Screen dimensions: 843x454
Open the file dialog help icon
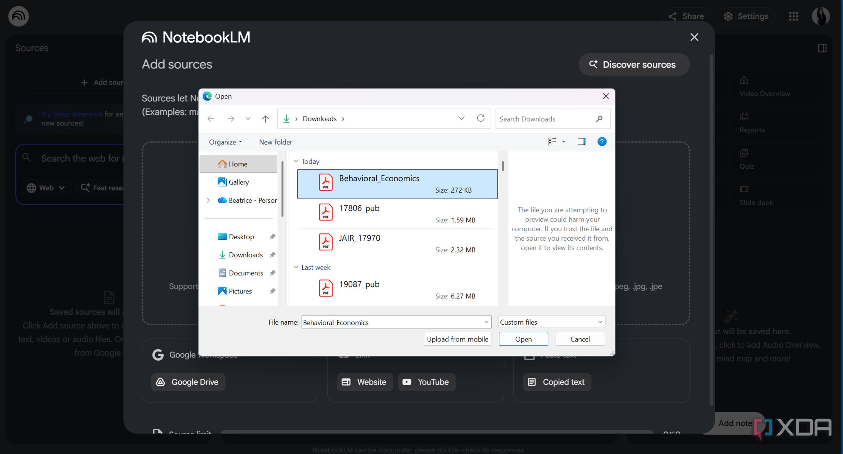click(601, 141)
